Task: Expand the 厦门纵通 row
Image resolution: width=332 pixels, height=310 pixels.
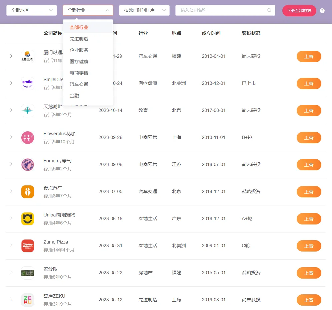Action: click(x=11, y=56)
